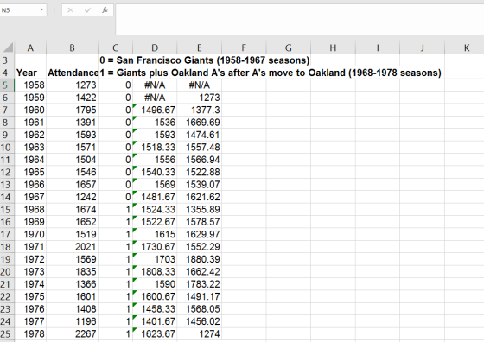
Task: Select column J header
Action: point(422,47)
